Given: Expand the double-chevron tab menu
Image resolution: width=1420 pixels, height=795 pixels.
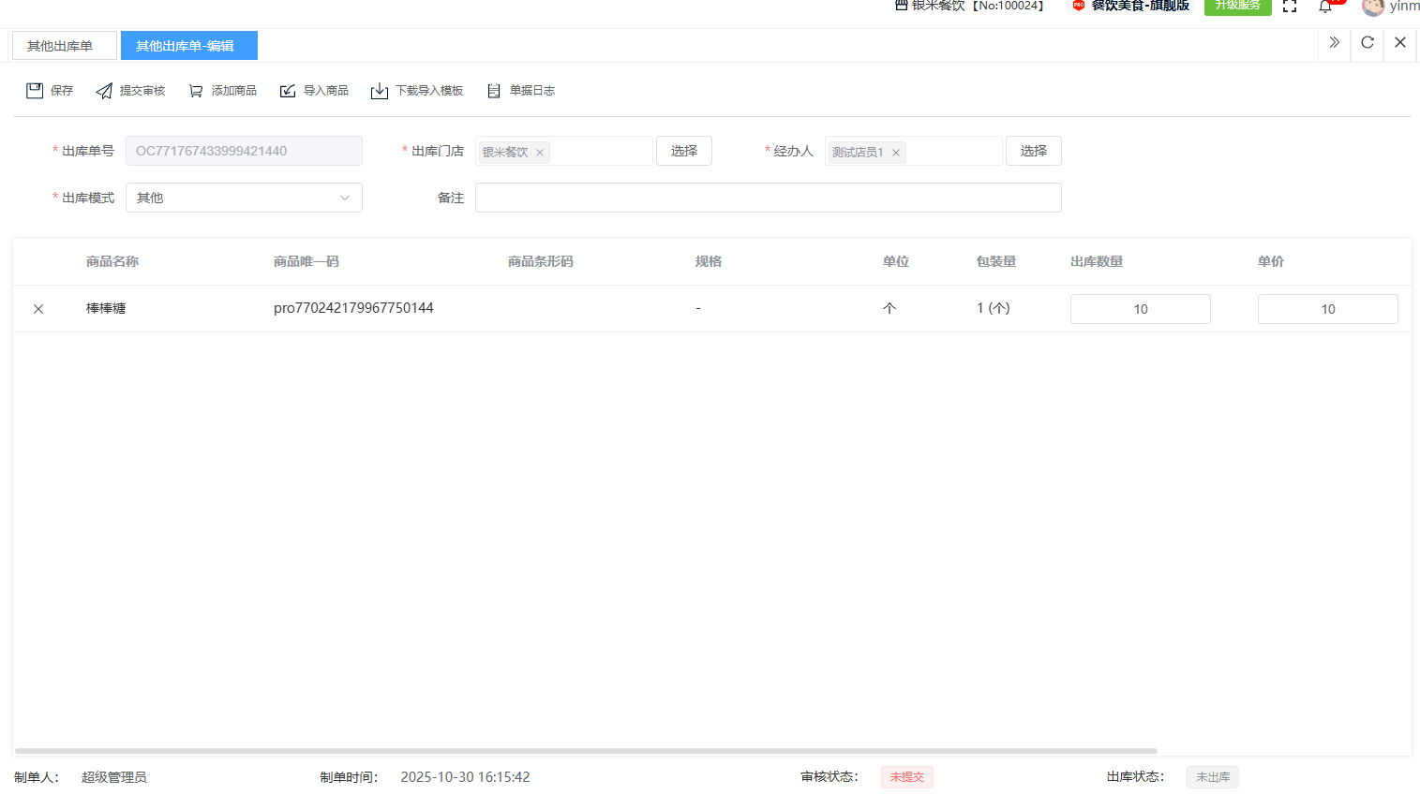Looking at the screenshot, I should pos(1334,42).
